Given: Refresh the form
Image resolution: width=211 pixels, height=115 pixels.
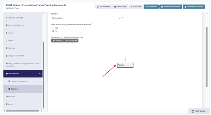Looking at the screenshot, I should pyautogui.click(x=120, y=7).
